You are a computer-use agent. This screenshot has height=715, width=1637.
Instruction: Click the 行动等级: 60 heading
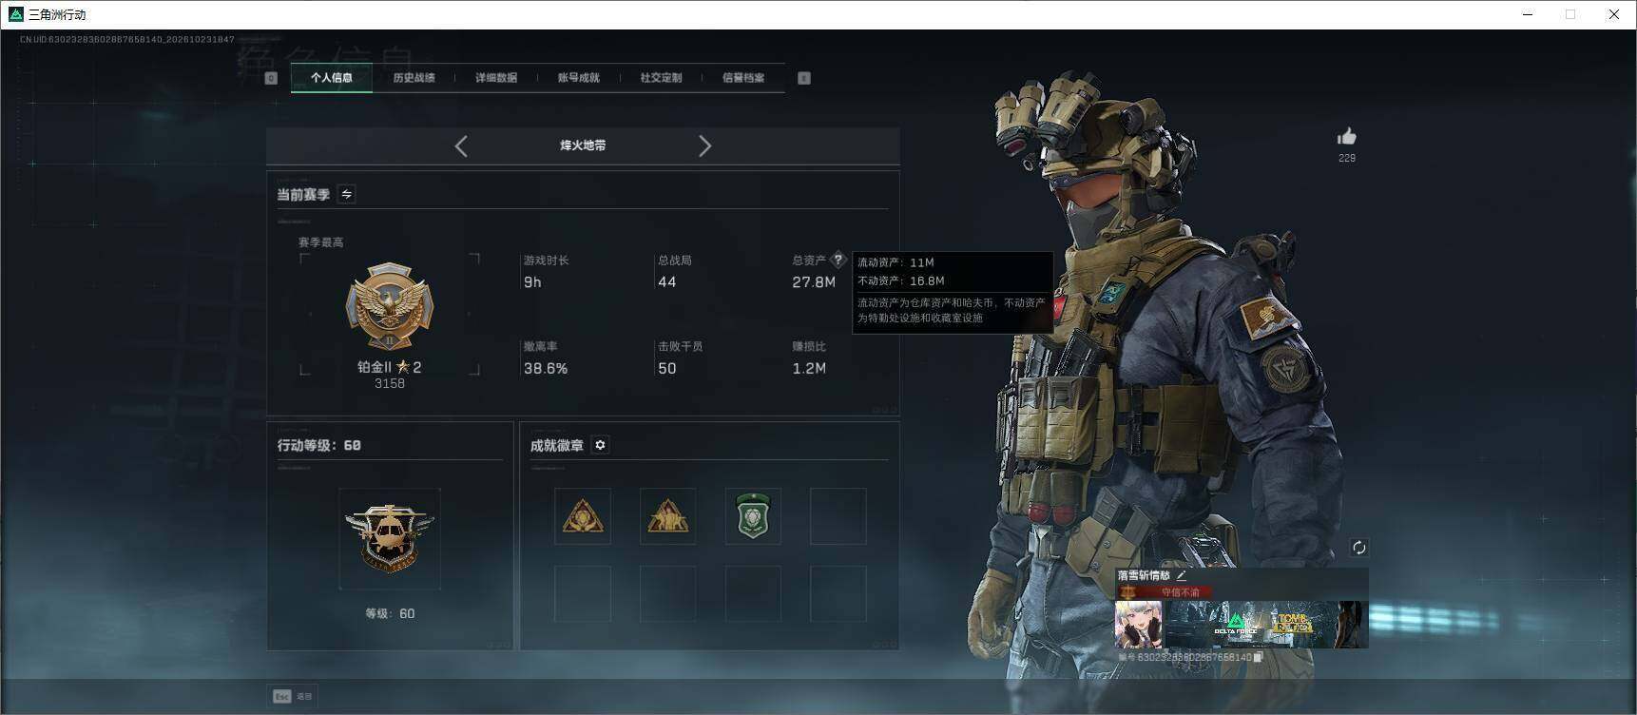coord(319,445)
